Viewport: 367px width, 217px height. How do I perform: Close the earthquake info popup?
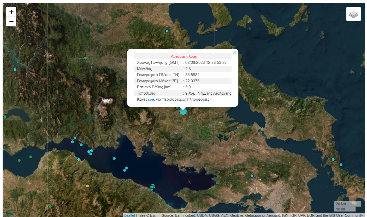point(235,53)
